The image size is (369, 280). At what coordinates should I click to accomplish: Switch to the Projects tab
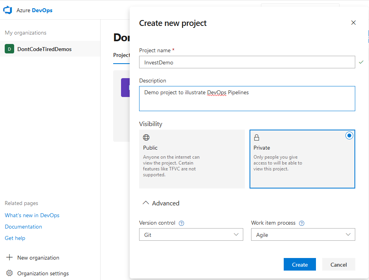pyautogui.click(x=121, y=55)
